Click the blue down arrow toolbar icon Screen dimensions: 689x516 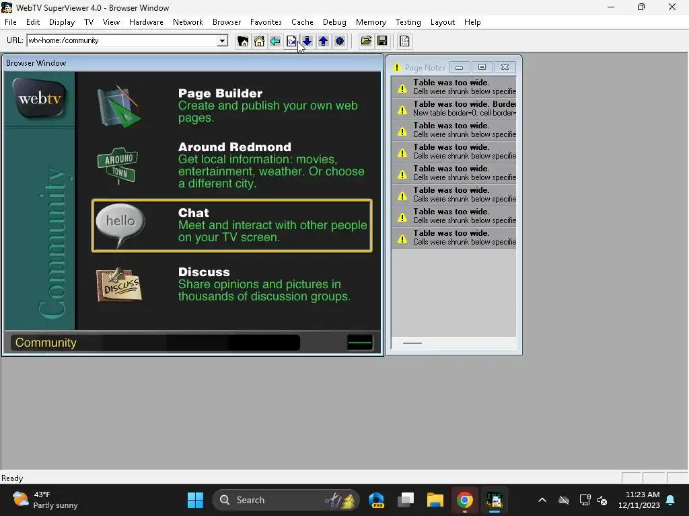pyautogui.click(x=307, y=41)
